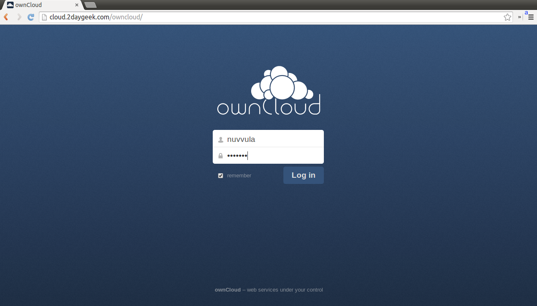
Task: Click the 'remember' label text
Action: point(239,176)
